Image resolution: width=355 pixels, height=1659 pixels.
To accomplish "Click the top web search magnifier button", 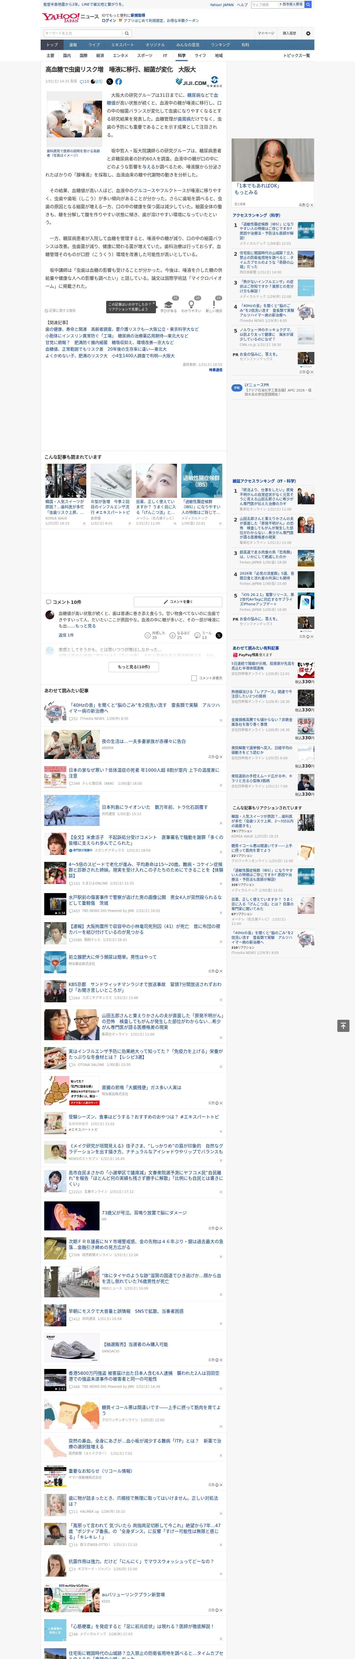I will coord(308,4).
